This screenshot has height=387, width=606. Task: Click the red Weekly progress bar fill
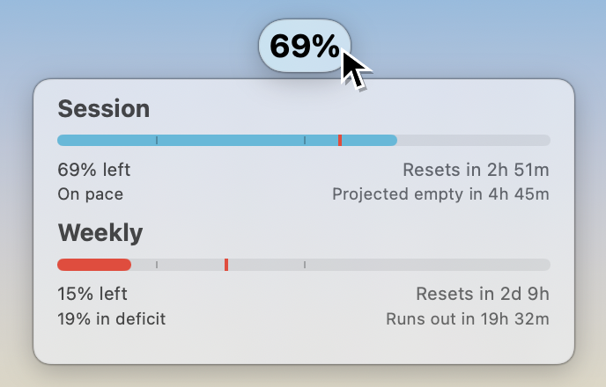click(94, 265)
